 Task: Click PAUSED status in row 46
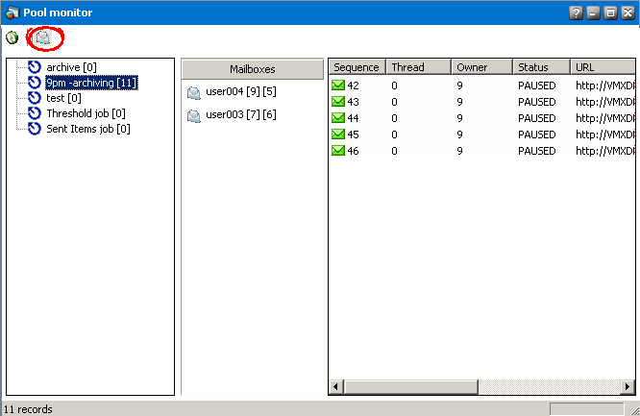click(537, 151)
